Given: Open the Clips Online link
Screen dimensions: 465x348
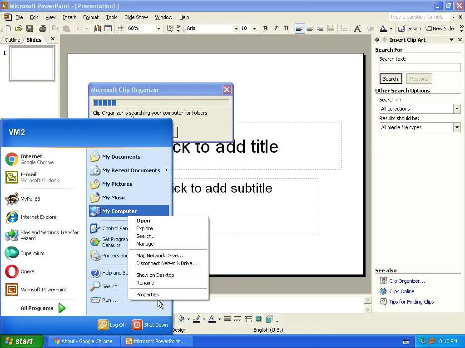Looking at the screenshot, I should (x=401, y=291).
